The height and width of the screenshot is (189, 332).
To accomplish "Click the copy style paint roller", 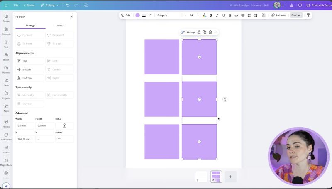I will click(308, 15).
